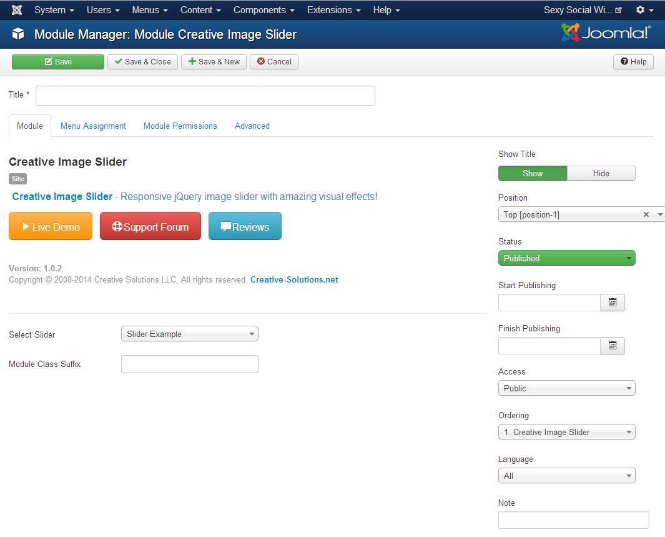665x537 pixels.
Task: Switch to the Module tab
Action: (x=30, y=126)
